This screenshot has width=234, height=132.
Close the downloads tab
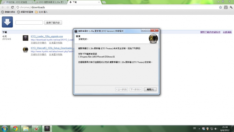pyautogui.click(x=99, y=2)
